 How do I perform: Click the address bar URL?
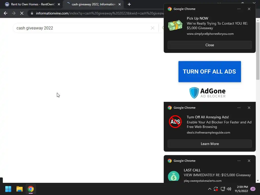click(100, 13)
